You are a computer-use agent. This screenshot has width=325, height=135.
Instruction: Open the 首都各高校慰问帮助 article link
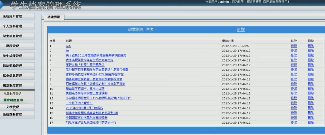[95, 74]
